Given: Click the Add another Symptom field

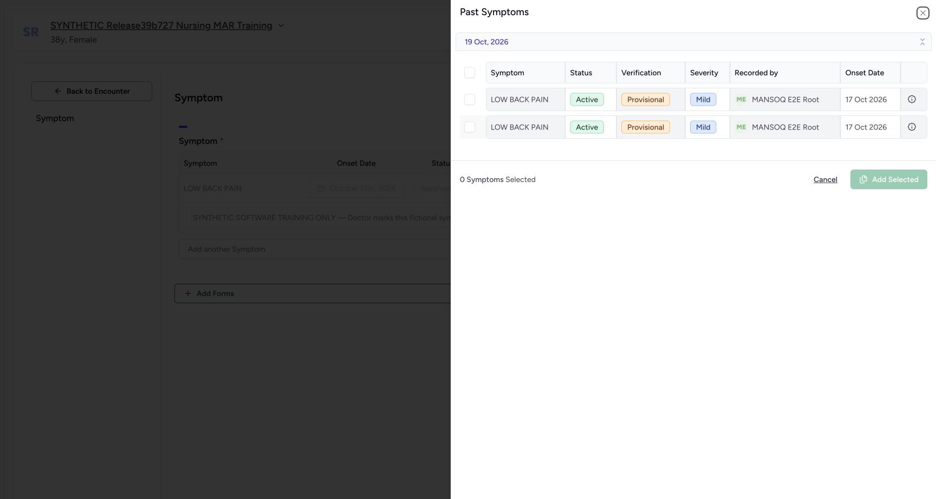Looking at the screenshot, I should click(315, 249).
